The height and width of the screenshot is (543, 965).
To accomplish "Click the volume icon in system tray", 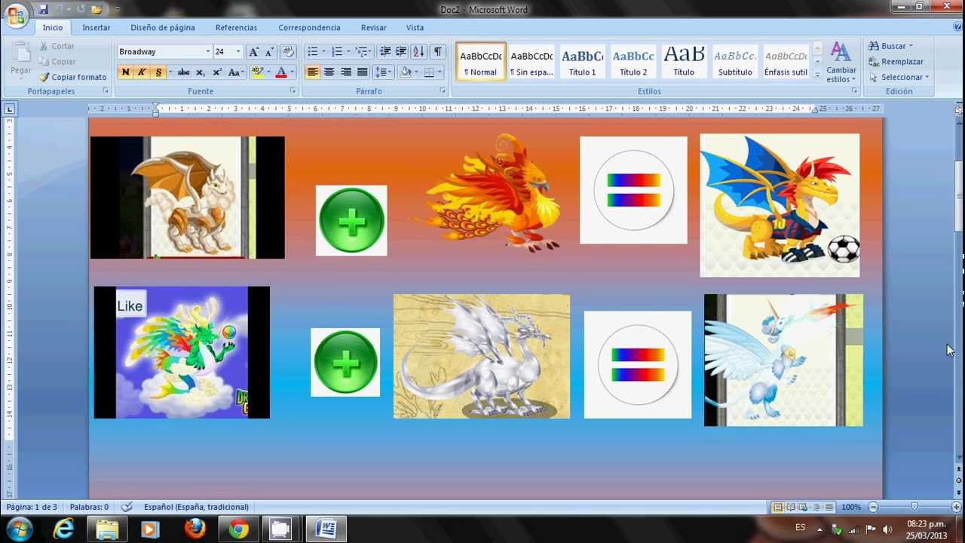I will click(x=887, y=529).
